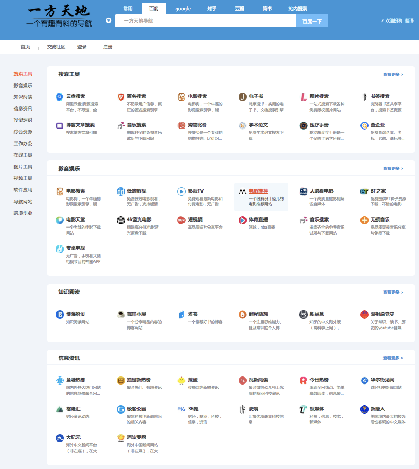
Task: Open 交流社区 in navigation bar
Action: [x=56, y=47]
